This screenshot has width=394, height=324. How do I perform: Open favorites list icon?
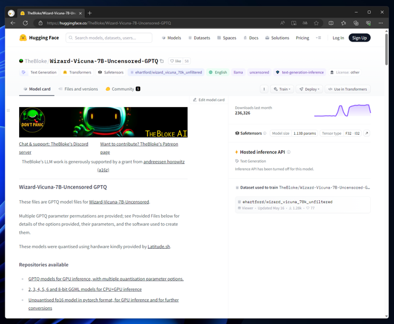coord(344,23)
